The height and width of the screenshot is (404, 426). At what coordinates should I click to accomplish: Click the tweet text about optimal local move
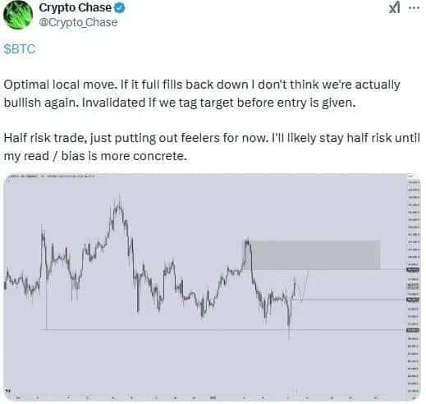(x=202, y=94)
